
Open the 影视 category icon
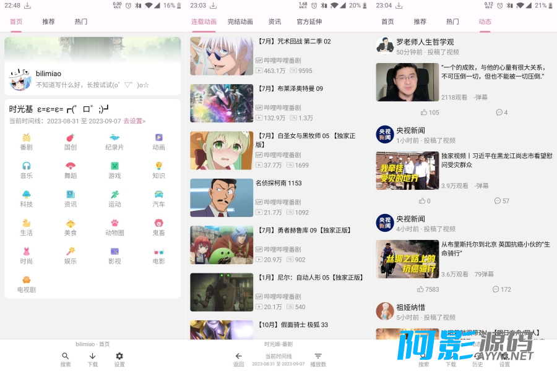coord(114,256)
